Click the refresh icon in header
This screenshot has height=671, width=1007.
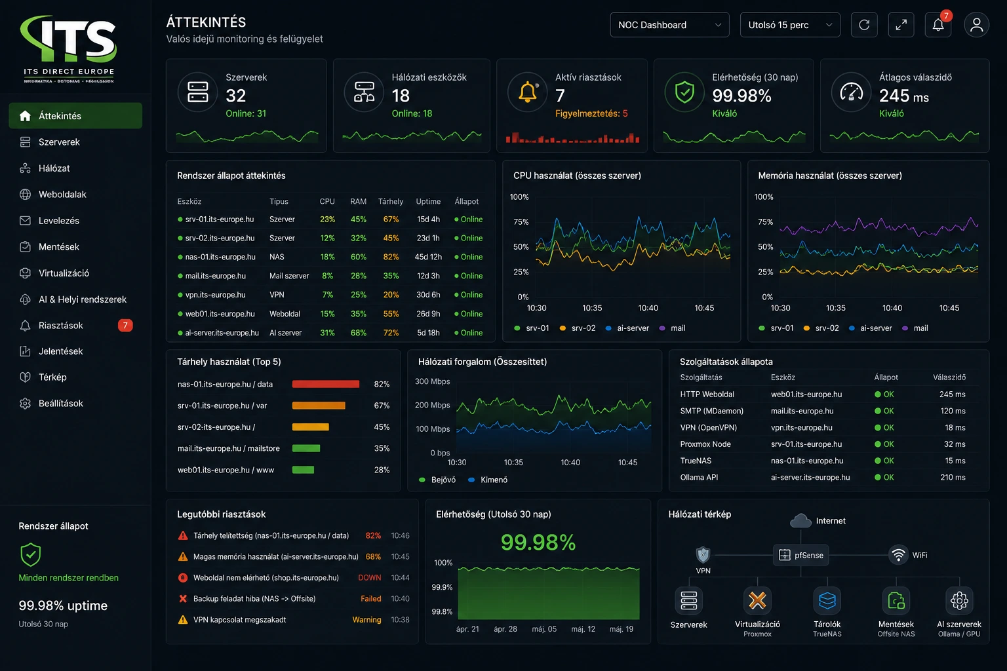(x=864, y=25)
